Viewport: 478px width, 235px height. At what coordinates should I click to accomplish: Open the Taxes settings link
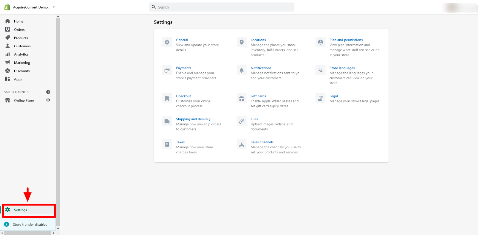click(x=180, y=142)
